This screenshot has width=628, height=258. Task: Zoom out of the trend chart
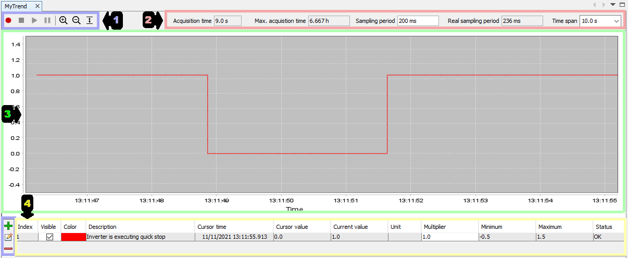click(x=77, y=20)
